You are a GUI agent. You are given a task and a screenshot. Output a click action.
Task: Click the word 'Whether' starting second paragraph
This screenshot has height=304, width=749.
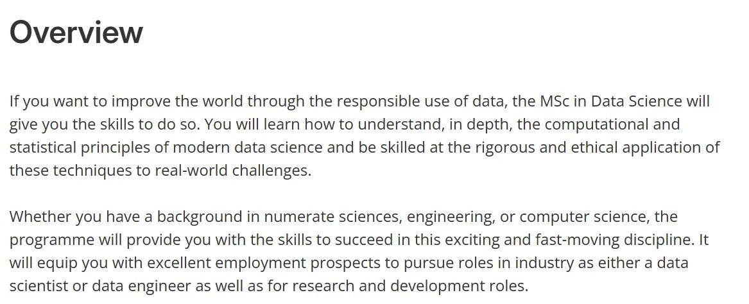pos(41,216)
